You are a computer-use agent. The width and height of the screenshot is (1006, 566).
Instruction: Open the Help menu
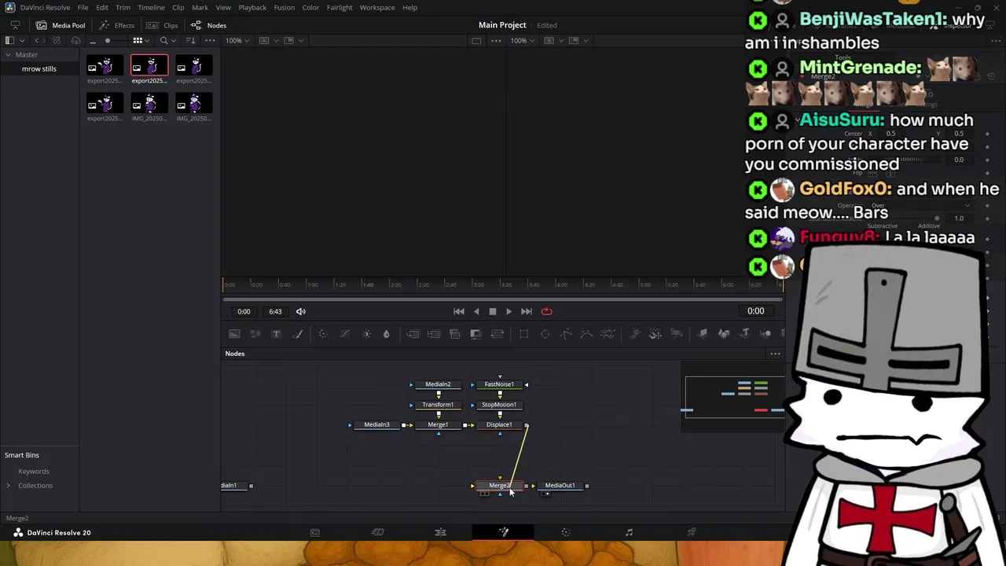pos(409,7)
